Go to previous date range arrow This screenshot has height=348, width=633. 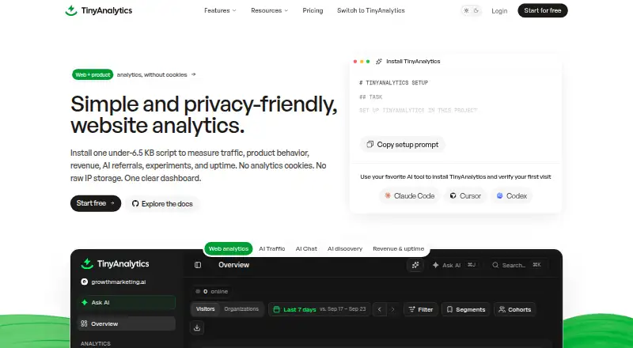pos(380,310)
